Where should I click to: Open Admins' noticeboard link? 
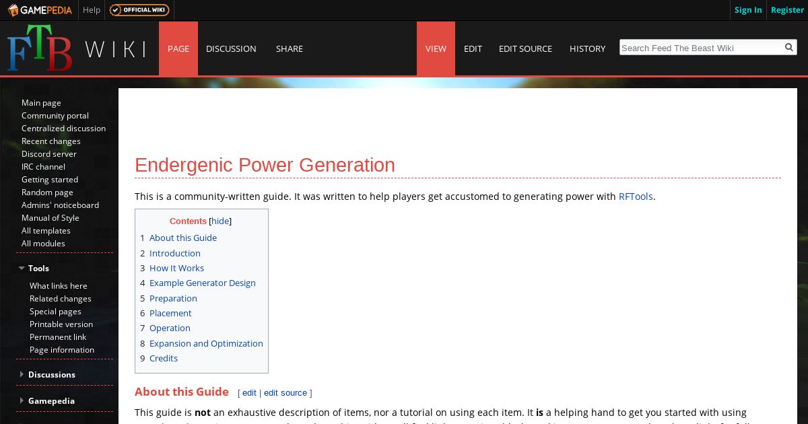point(60,205)
